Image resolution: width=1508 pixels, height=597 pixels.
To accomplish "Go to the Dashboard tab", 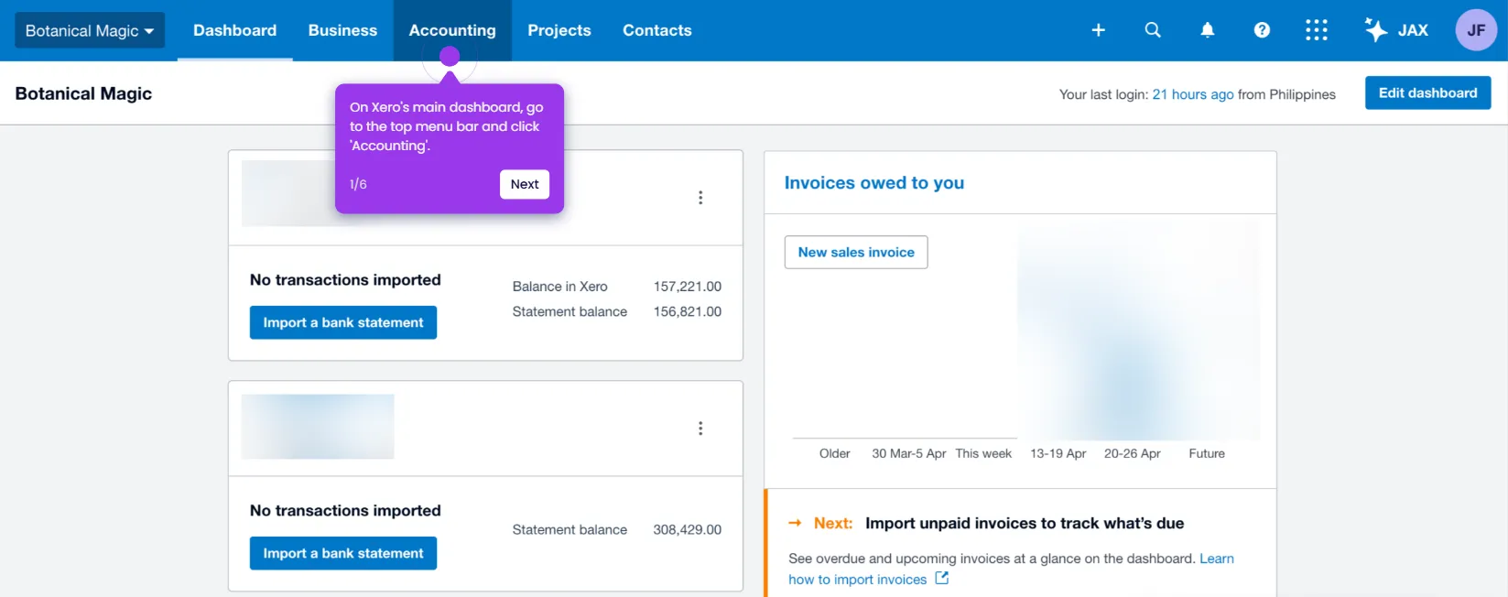I will click(x=234, y=30).
